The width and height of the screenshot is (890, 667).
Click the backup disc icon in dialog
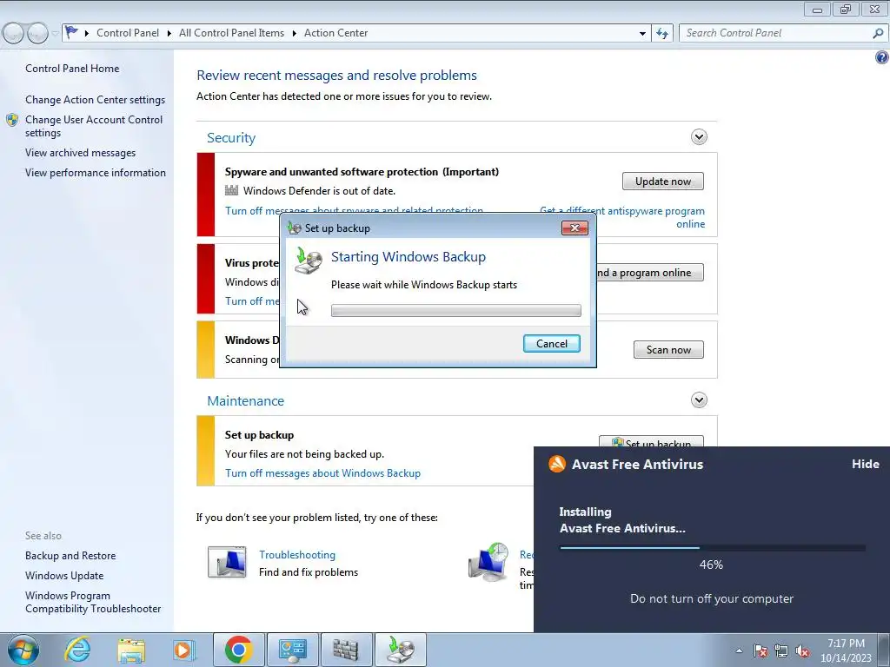click(x=309, y=261)
